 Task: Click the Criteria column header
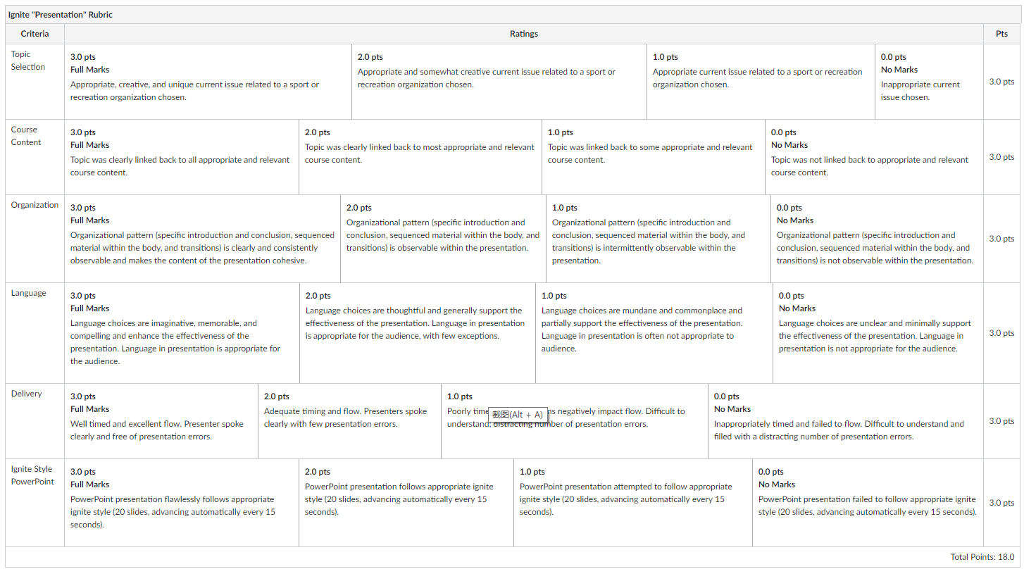(35, 34)
